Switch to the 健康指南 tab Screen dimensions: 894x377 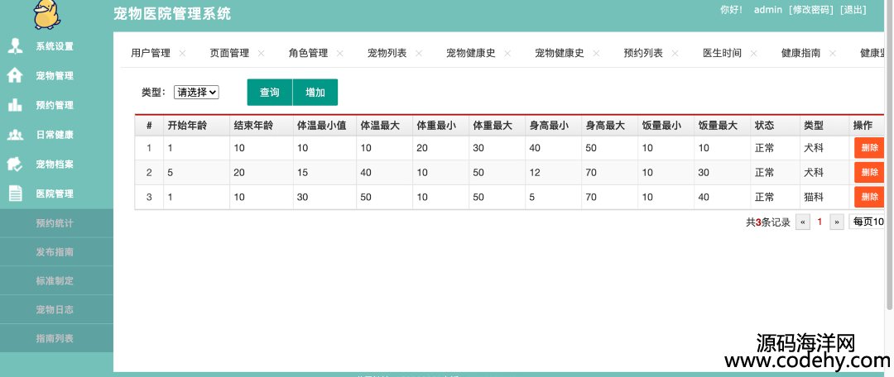(800, 53)
